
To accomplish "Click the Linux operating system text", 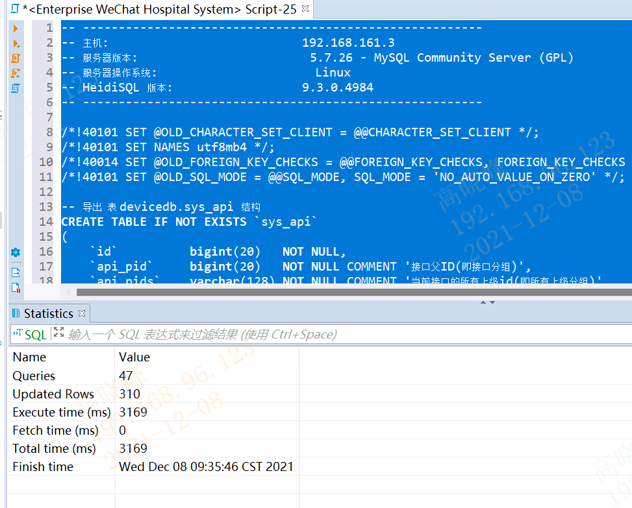I will [x=333, y=73].
